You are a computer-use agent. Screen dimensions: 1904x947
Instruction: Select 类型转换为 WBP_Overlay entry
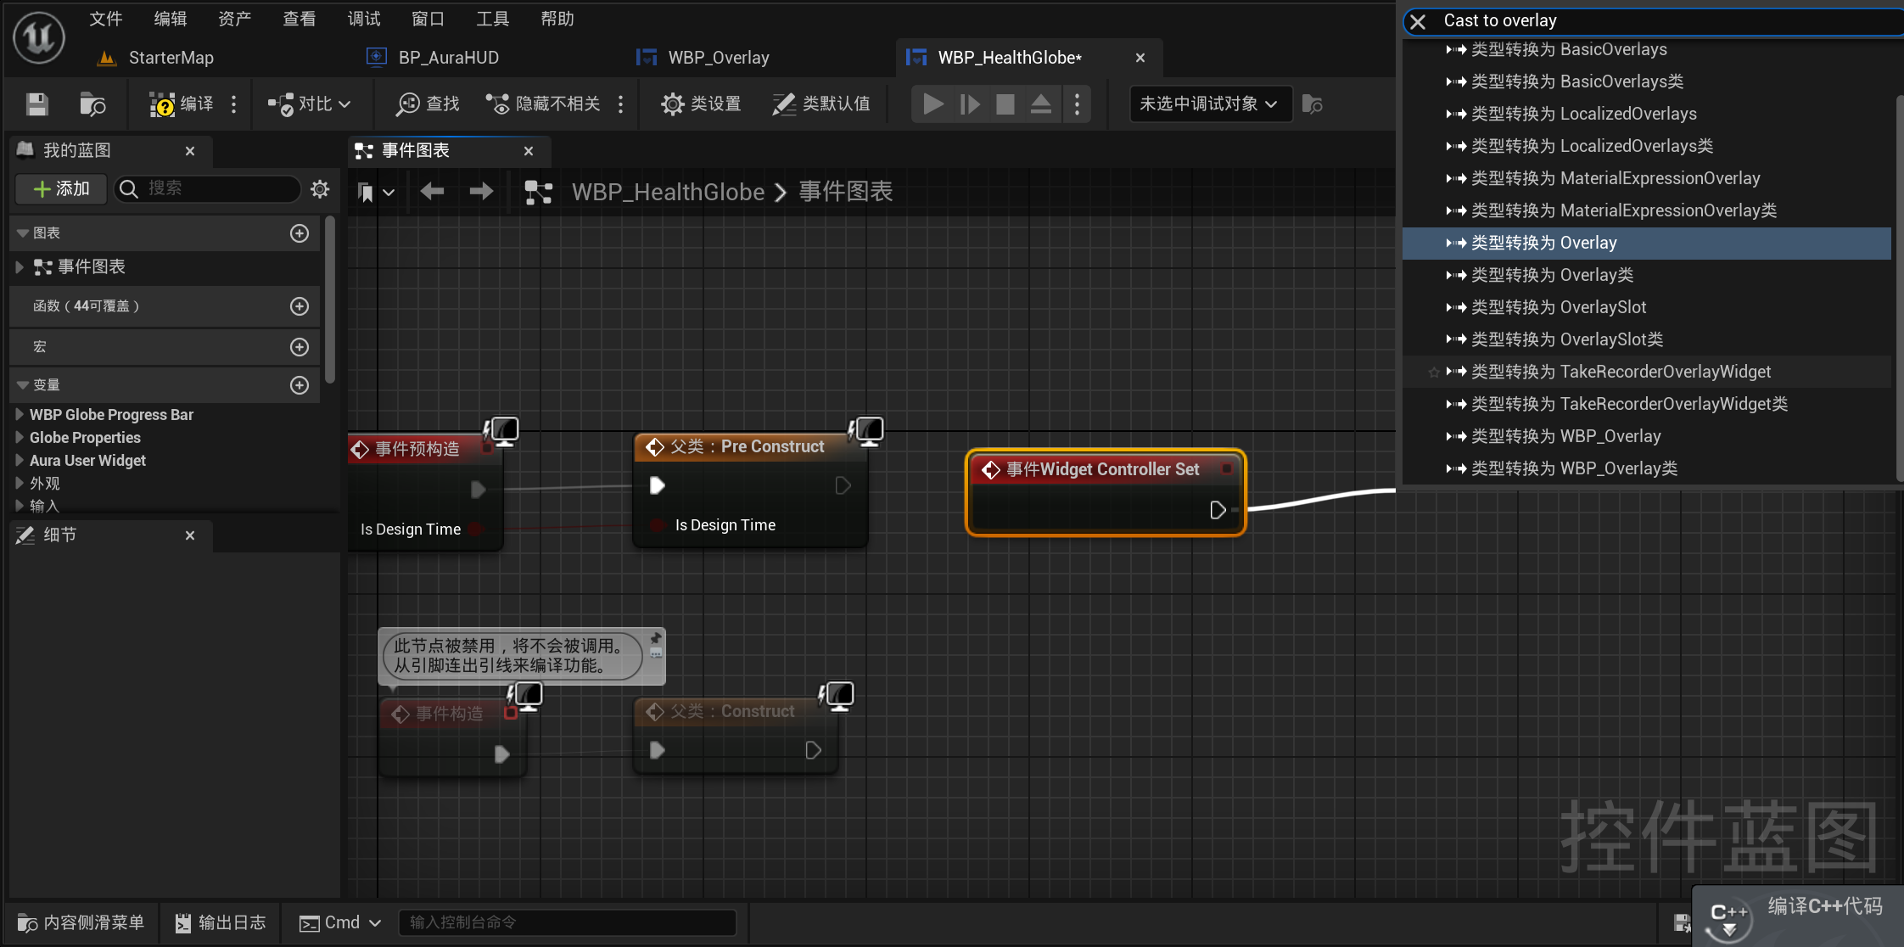1646,436
